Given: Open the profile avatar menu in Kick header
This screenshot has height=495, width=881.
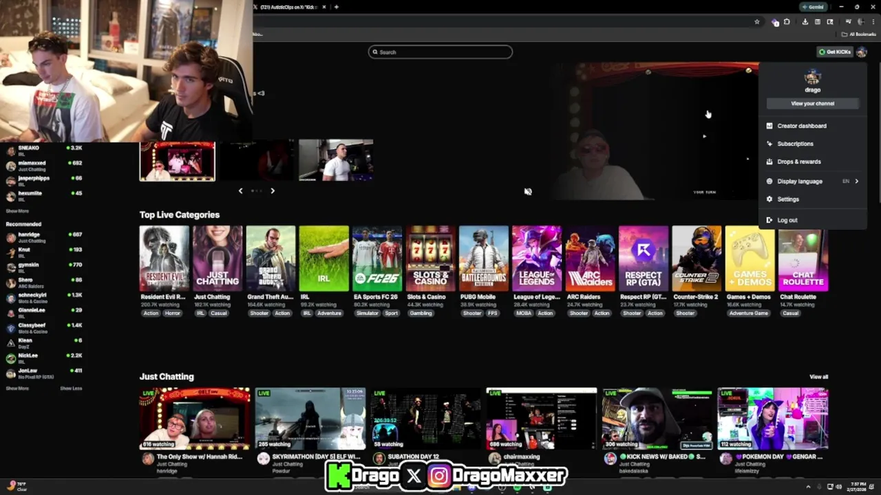Looking at the screenshot, I should [862, 52].
